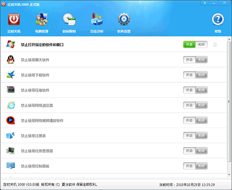Click the WinRAR compression software icon

pyautogui.click(x=11, y=90)
